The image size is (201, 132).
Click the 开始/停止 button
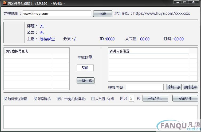click(155, 98)
